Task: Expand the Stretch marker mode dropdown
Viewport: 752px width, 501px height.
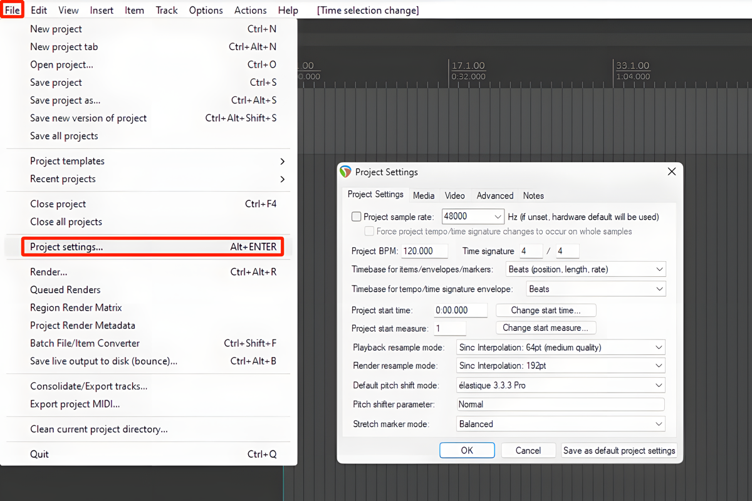Action: click(x=561, y=424)
